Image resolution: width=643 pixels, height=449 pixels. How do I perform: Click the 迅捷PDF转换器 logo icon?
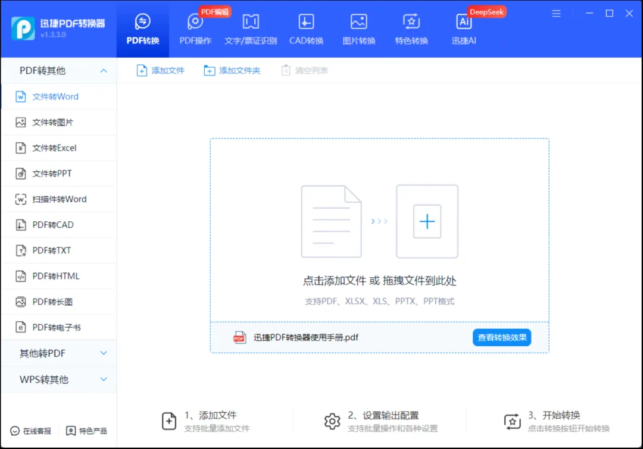pyautogui.click(x=23, y=29)
